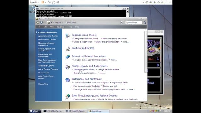This screenshot has width=201, height=113.
Task: Open Add or Remove Programs in the sidebar
Action: pyautogui.click(x=48, y=69)
